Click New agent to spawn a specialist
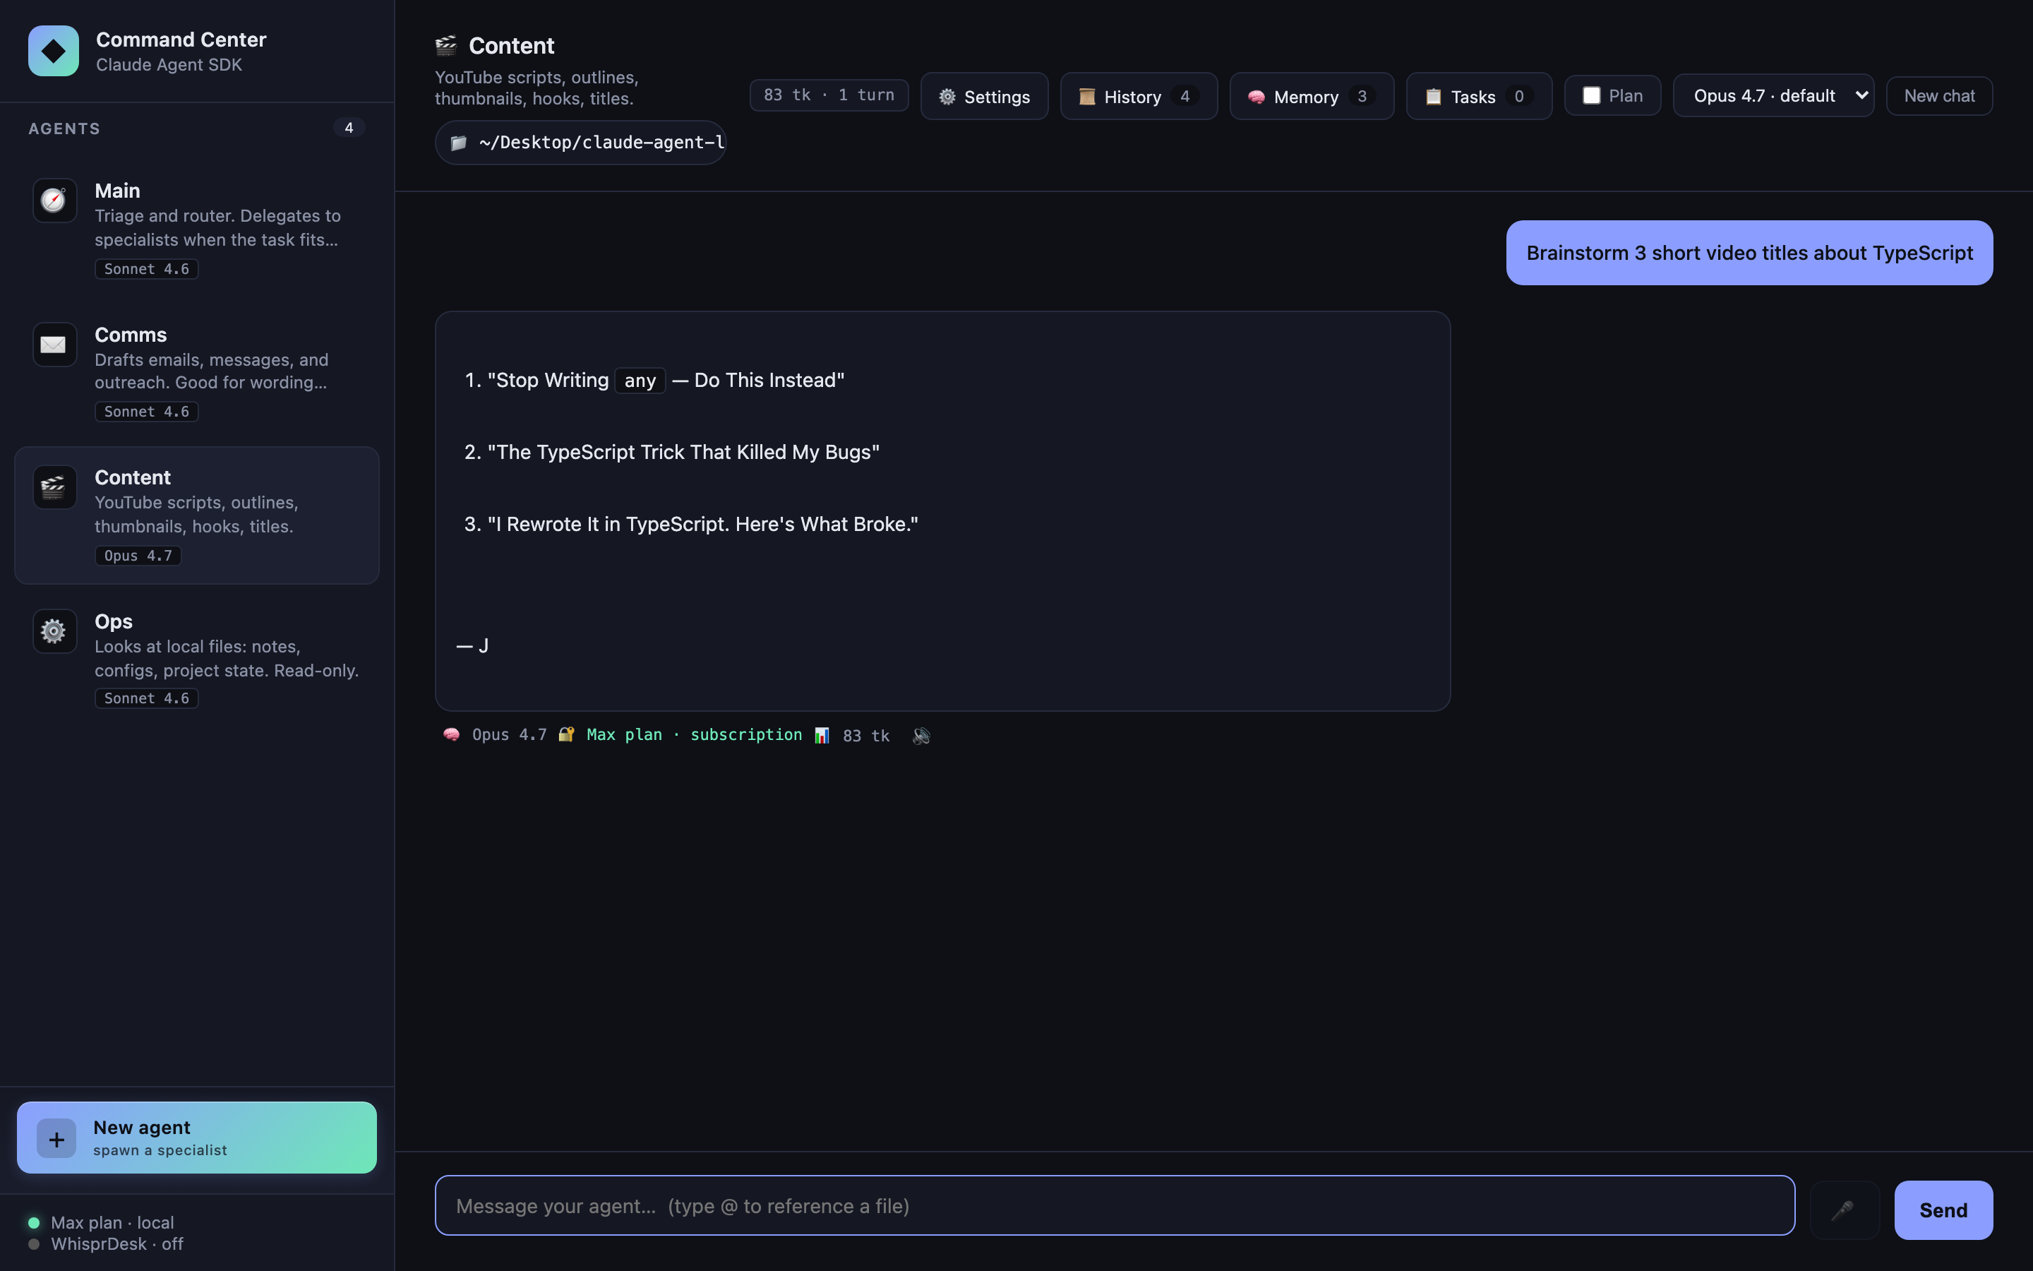The image size is (2033, 1271). coord(196,1137)
